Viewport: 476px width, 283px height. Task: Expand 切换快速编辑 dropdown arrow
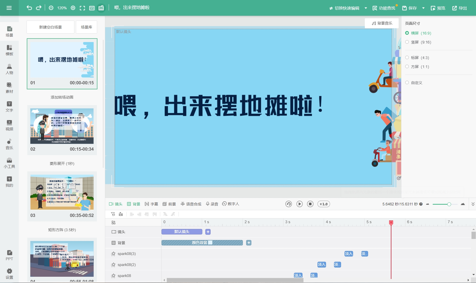(366, 8)
